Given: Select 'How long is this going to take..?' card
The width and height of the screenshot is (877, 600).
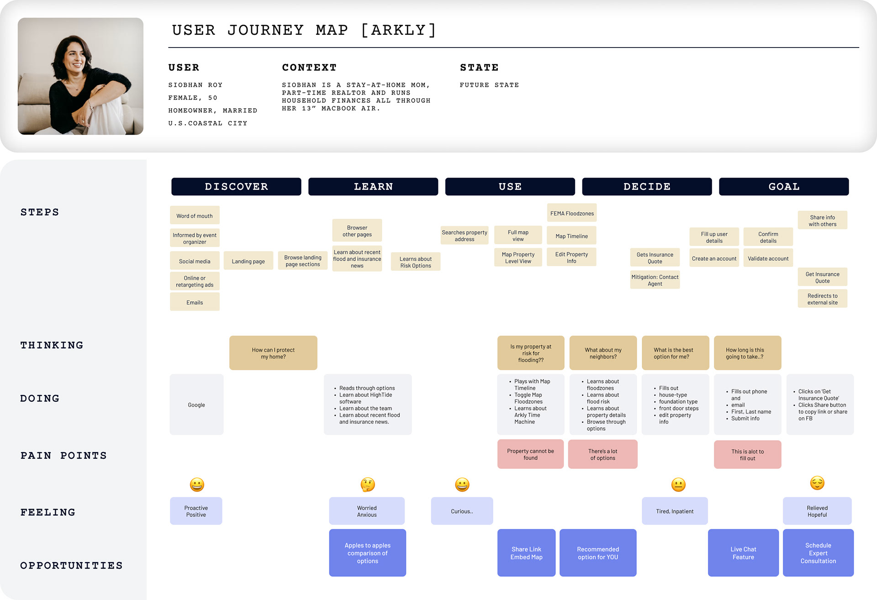Looking at the screenshot, I should [747, 353].
